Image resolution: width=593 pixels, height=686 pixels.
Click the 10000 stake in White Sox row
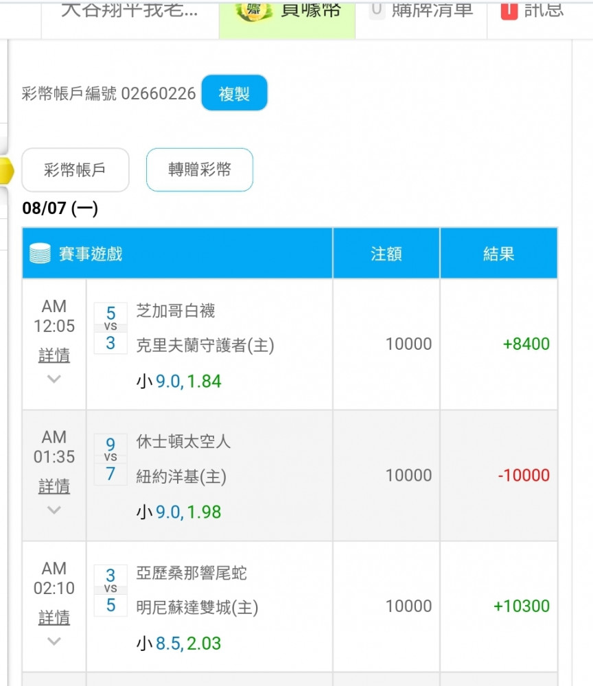pyautogui.click(x=409, y=344)
